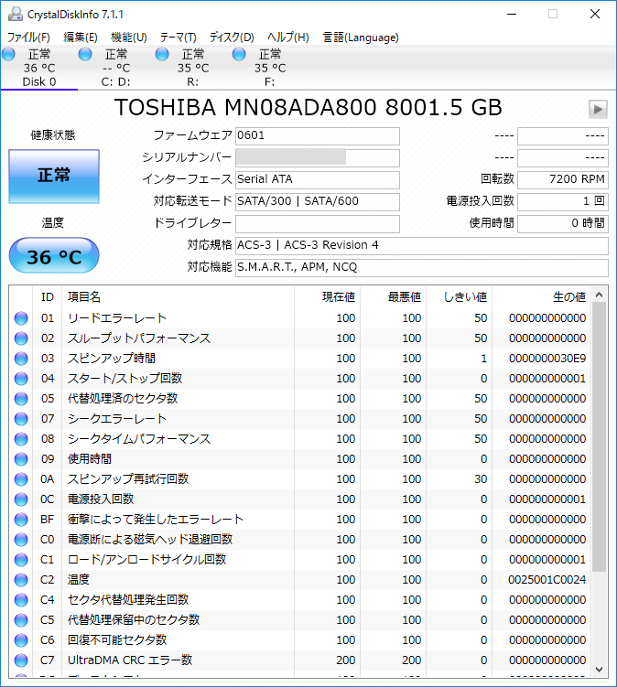Click status icon for 0C 電源投入回数
Viewport: 617px width, 687px height.
click(x=21, y=499)
